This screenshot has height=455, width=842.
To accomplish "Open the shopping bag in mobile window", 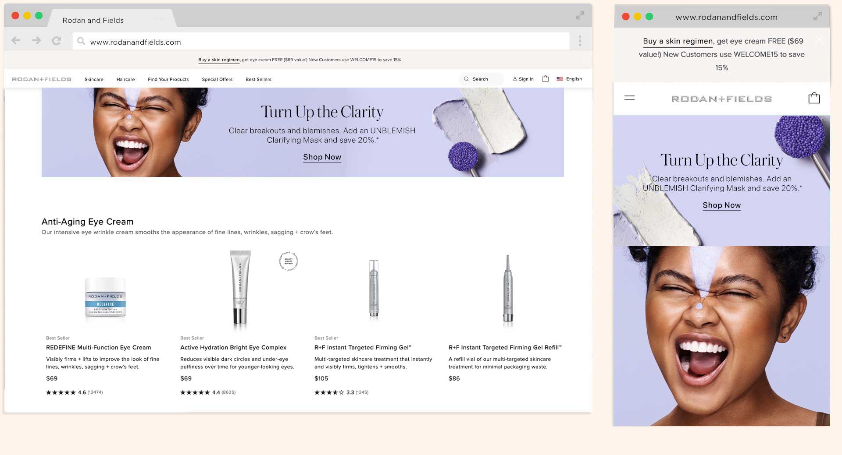I will [x=814, y=98].
